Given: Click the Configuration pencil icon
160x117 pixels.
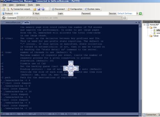Looking at the screenshot, I should [x=69, y=9].
